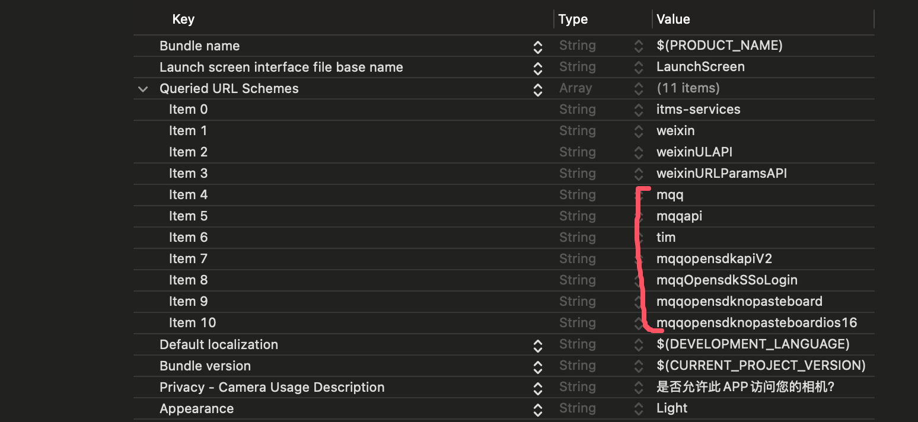Screen dimensions: 918x422
Task: Open key stepper for Bundle name
Action: click(537, 47)
